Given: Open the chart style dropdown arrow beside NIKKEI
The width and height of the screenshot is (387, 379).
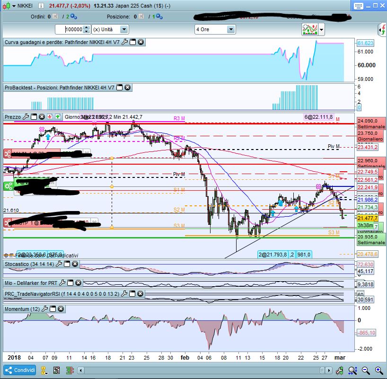Looking at the screenshot, I should pos(14,6).
